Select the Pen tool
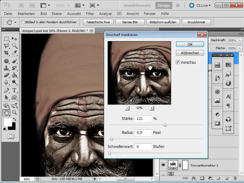 (6, 90)
